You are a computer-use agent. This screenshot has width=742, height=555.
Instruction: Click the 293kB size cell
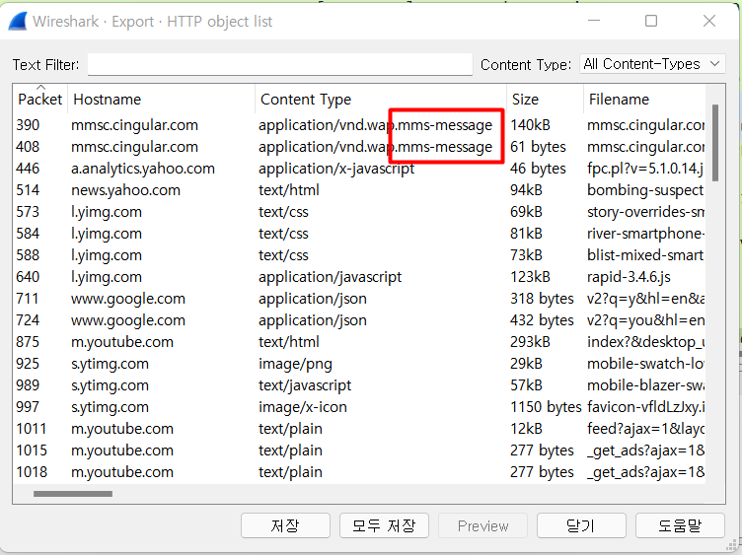tap(530, 342)
